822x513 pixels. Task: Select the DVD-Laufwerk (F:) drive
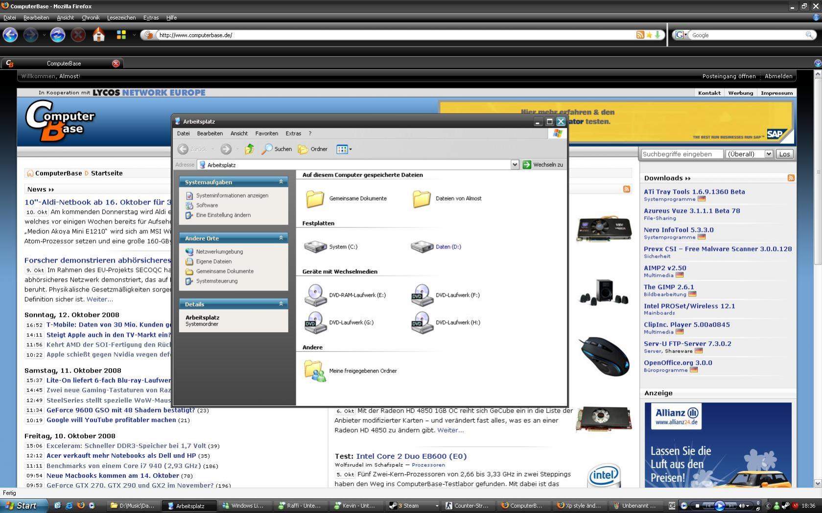coord(446,295)
